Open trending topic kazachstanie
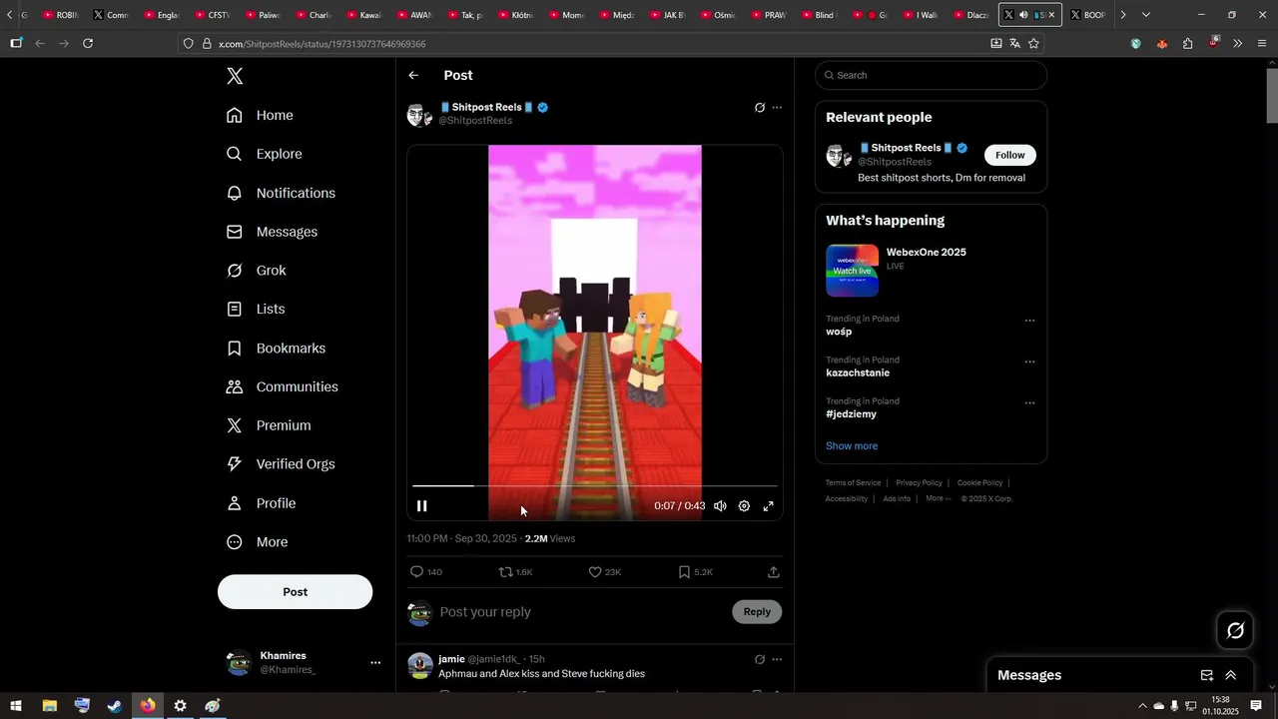The height and width of the screenshot is (719, 1278). (x=858, y=372)
